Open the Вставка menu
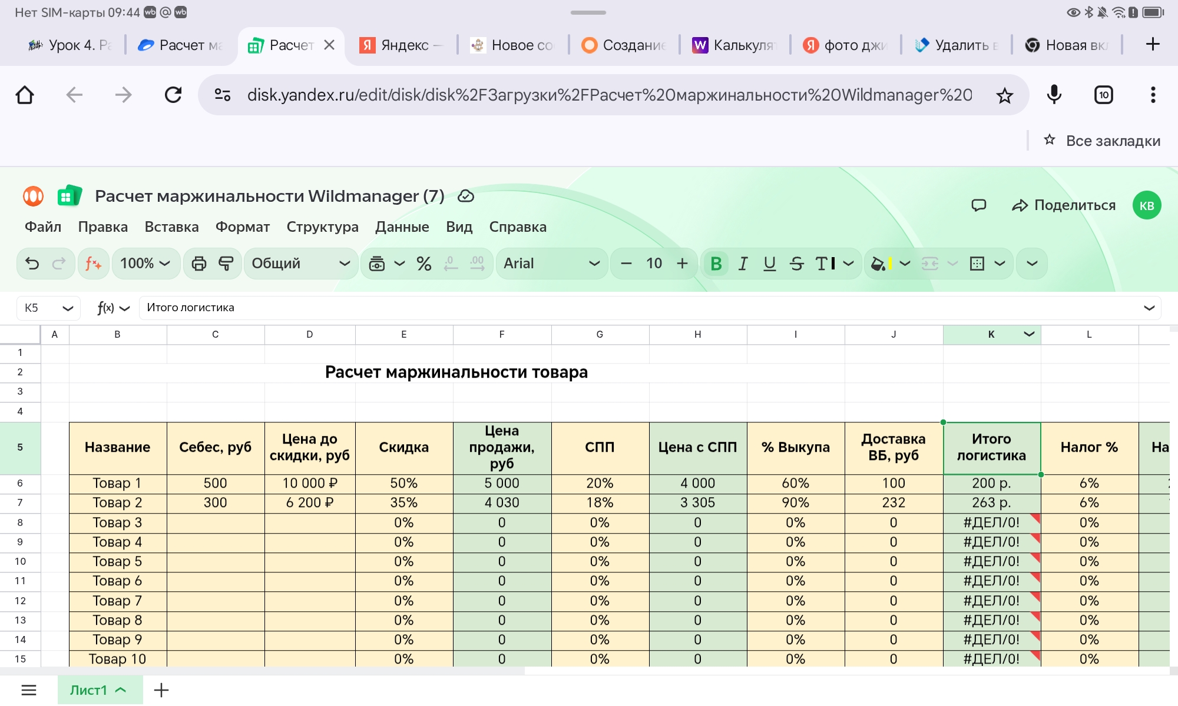This screenshot has height=706, width=1178. point(171,227)
